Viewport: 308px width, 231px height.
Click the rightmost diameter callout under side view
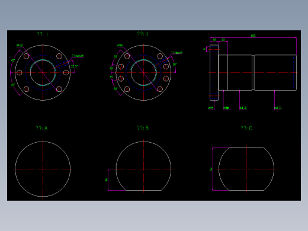[x=278, y=108]
